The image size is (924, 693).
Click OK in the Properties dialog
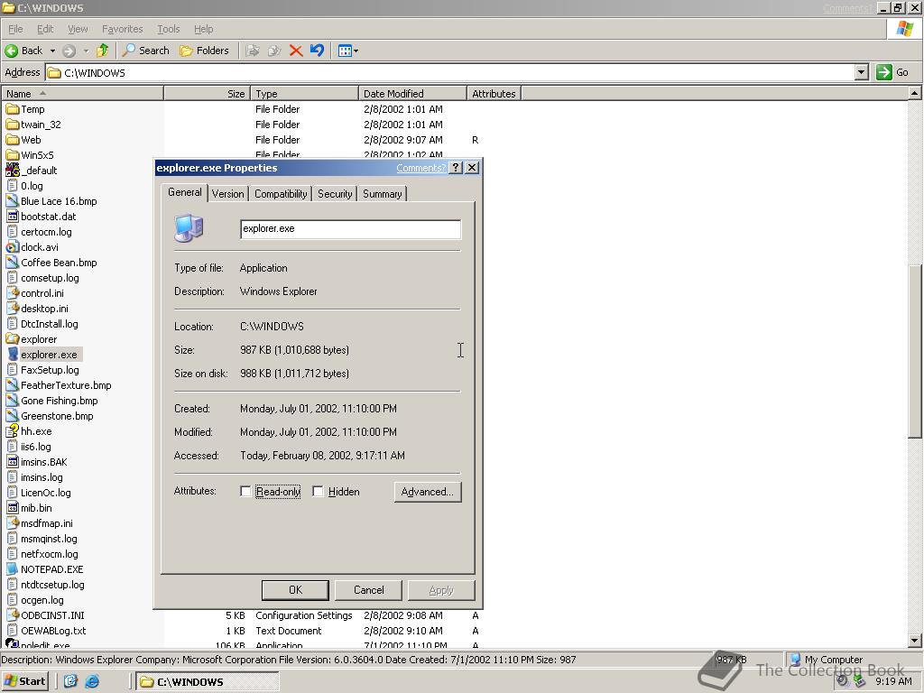(x=295, y=590)
